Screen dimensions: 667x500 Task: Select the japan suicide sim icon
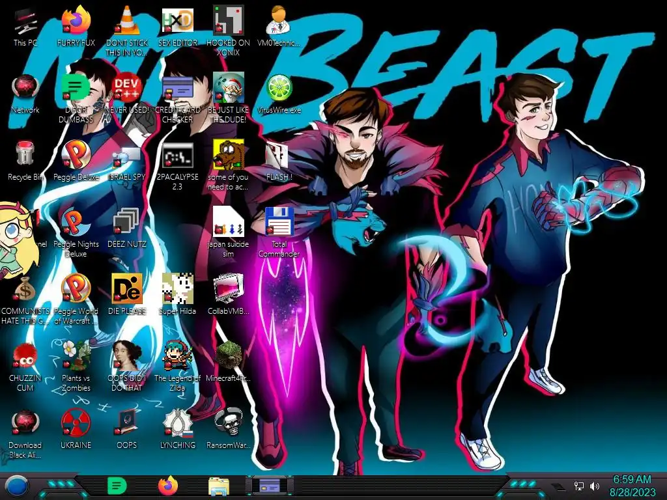point(228,221)
